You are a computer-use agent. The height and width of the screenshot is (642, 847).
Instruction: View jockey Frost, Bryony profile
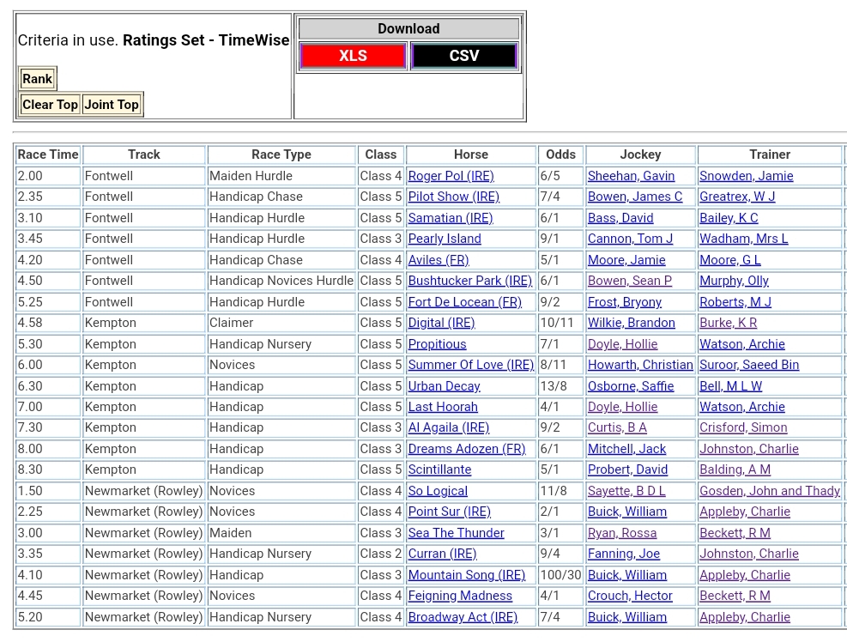pos(624,302)
